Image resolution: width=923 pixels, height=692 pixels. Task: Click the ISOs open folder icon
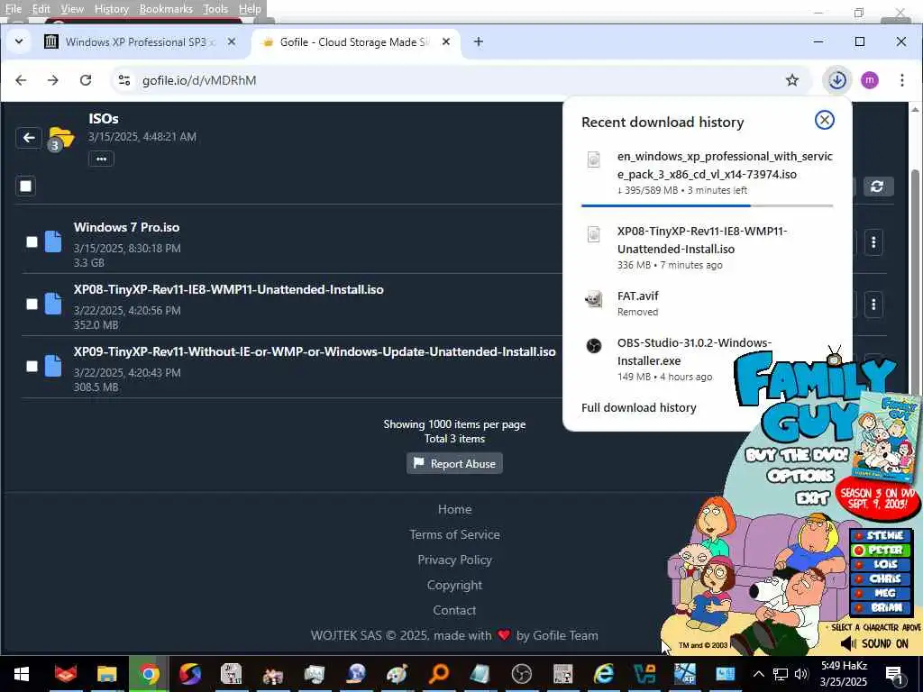[61, 138]
